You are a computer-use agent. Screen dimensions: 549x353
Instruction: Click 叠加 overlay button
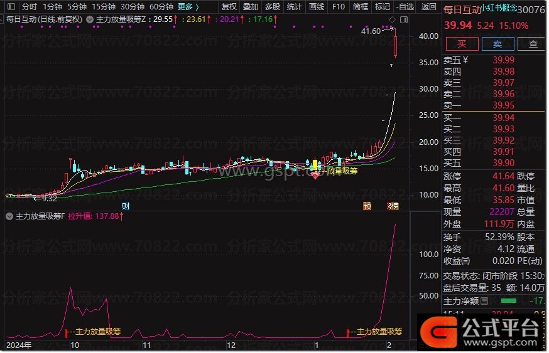point(251,7)
